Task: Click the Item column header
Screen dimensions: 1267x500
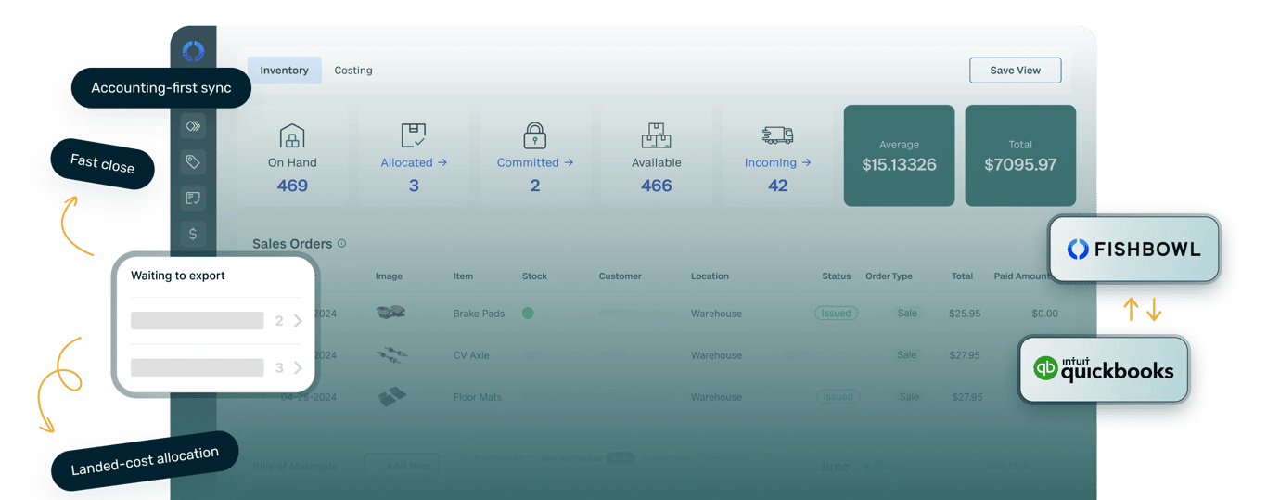Action: point(463,276)
